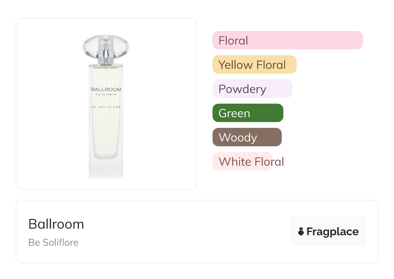Click BE SOLIFLORE text printed on bottle
Screen dimensions: 394x279
(106, 107)
